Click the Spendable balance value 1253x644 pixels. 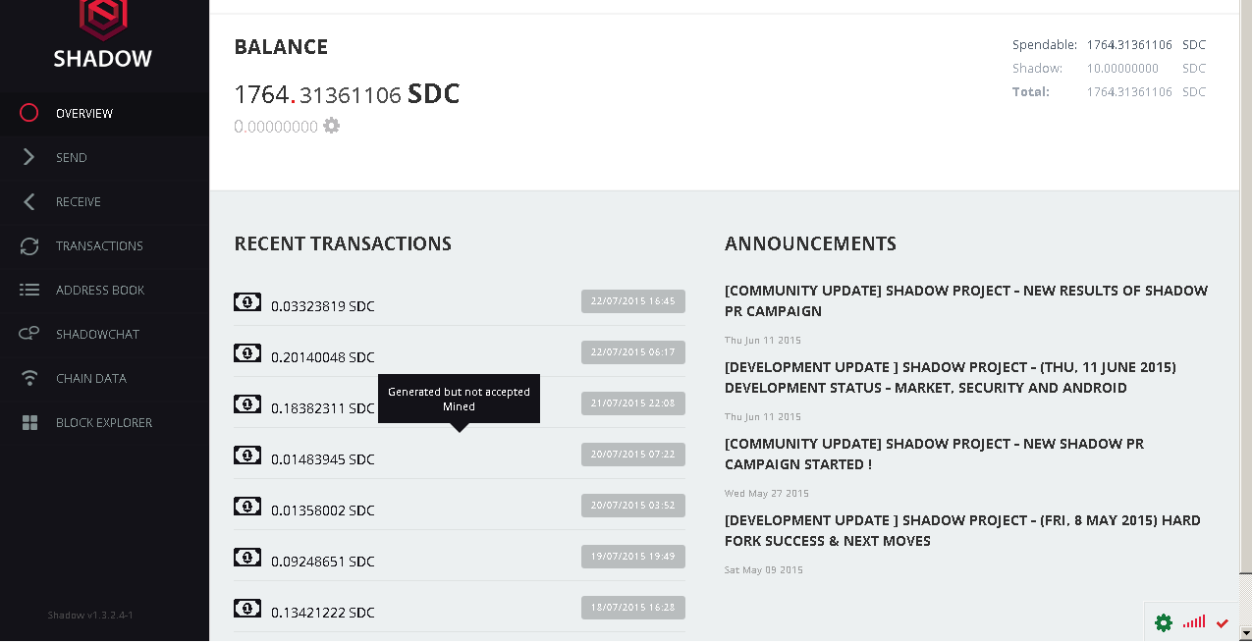pyautogui.click(x=1129, y=45)
